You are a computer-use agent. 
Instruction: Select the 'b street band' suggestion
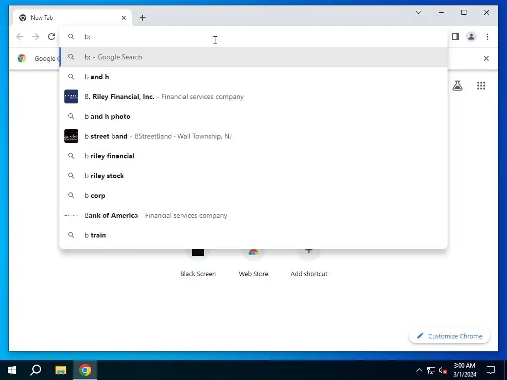[x=253, y=136]
